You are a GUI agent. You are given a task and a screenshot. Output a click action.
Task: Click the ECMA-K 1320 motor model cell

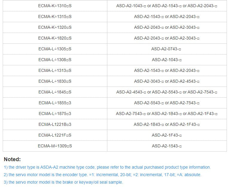pyautogui.click(x=55, y=27)
